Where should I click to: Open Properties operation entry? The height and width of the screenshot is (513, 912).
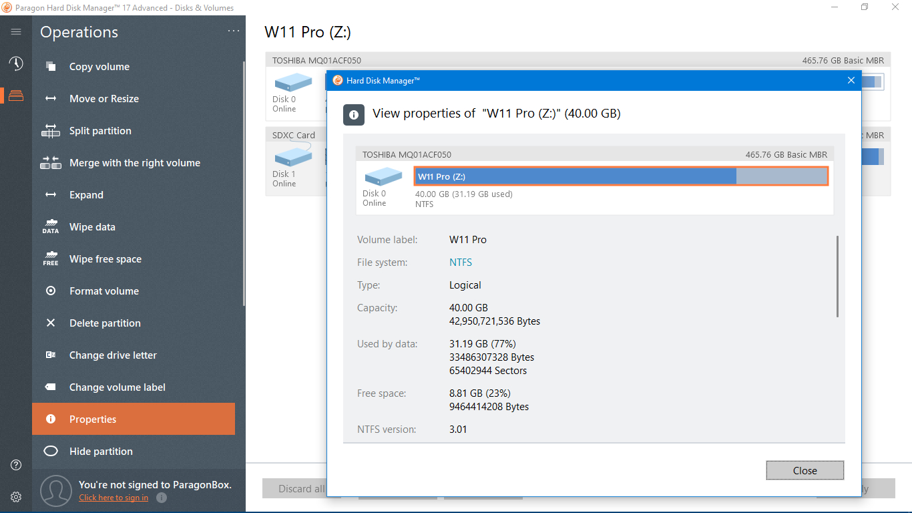(x=134, y=419)
